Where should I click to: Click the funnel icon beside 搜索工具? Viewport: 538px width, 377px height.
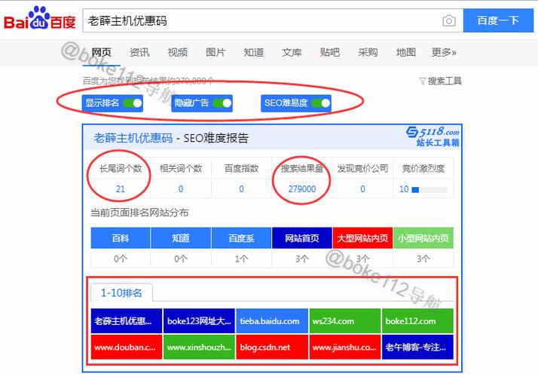pyautogui.click(x=423, y=81)
